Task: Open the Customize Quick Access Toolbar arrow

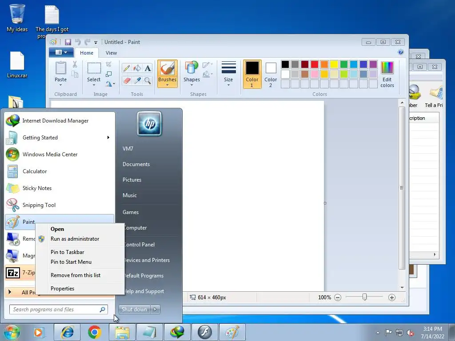Action: pyautogui.click(x=96, y=42)
